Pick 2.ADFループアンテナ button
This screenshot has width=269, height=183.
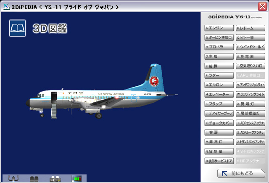pyautogui.click(x=251, y=133)
